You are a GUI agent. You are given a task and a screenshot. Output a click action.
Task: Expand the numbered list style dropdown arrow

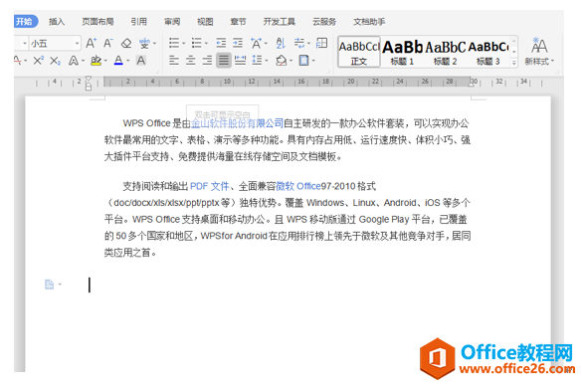pyautogui.click(x=206, y=44)
